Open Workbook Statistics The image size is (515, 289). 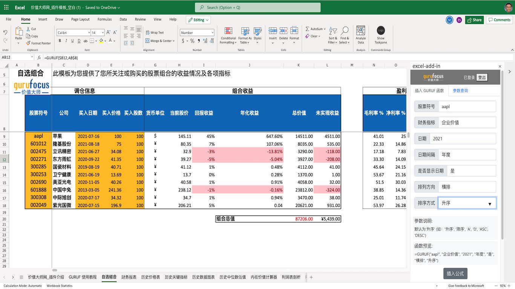tap(60, 286)
